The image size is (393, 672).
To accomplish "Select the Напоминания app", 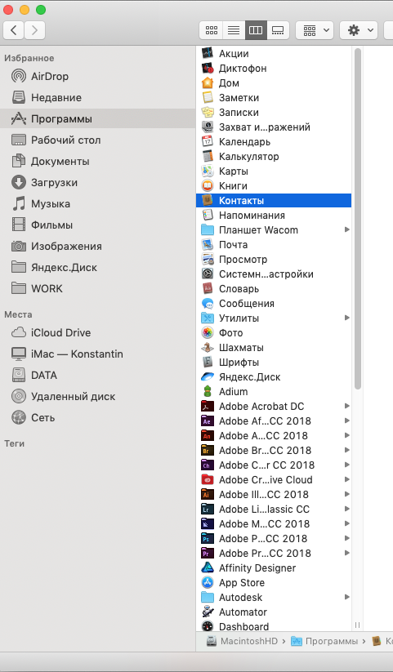I will click(x=274, y=215).
